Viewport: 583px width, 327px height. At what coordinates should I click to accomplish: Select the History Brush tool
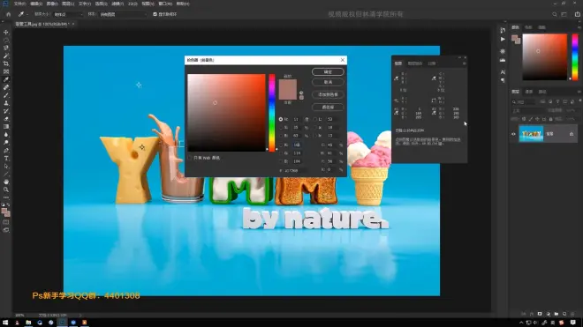point(6,111)
